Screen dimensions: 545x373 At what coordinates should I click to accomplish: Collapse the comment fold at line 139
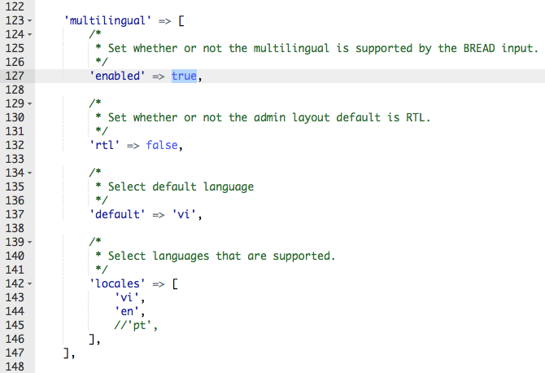coord(29,242)
